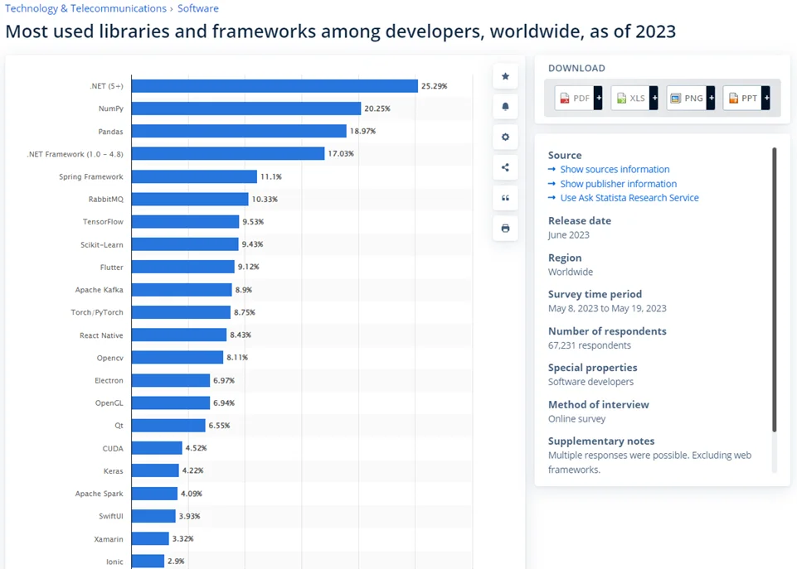797x569 pixels.
Task: Click the Keras label
Action: [114, 471]
